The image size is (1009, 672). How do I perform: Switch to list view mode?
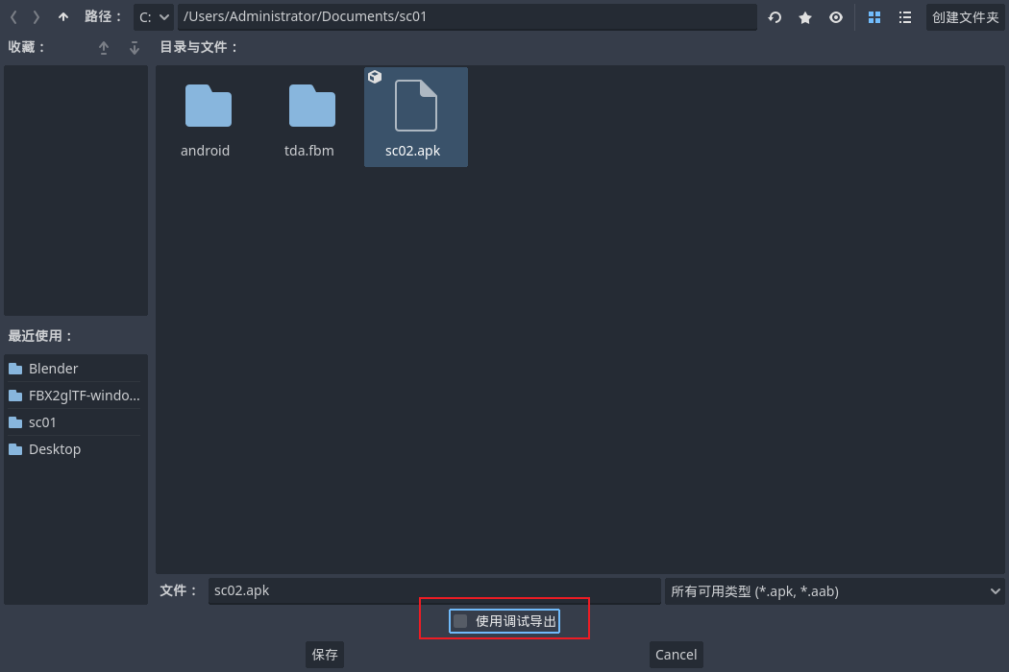pyautogui.click(x=905, y=17)
